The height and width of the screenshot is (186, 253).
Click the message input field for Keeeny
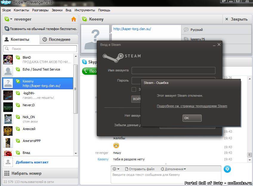pyautogui.click(x=166, y=178)
